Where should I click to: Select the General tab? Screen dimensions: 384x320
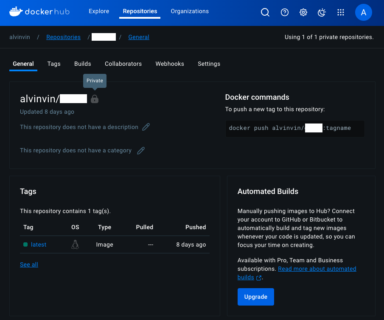[x=23, y=64]
